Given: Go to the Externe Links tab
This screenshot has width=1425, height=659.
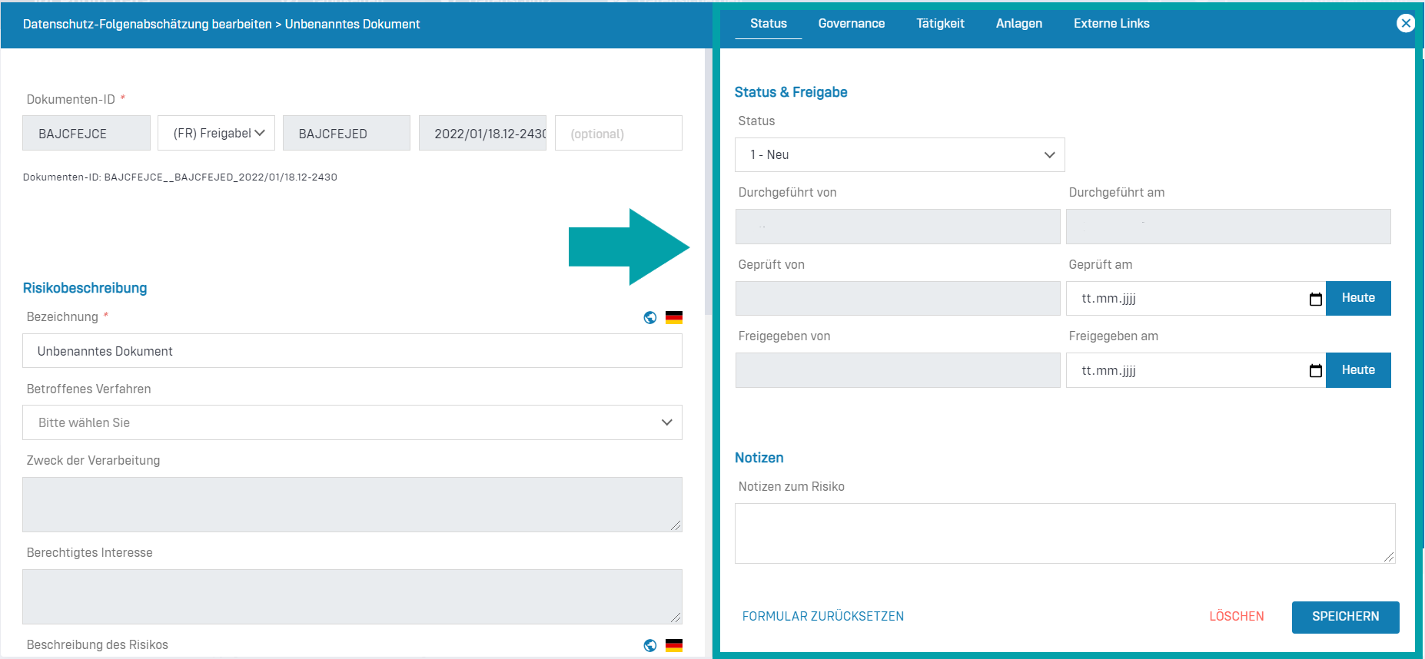Looking at the screenshot, I should [x=1111, y=24].
